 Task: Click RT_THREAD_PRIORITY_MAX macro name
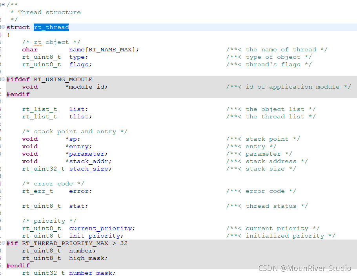point(65,243)
